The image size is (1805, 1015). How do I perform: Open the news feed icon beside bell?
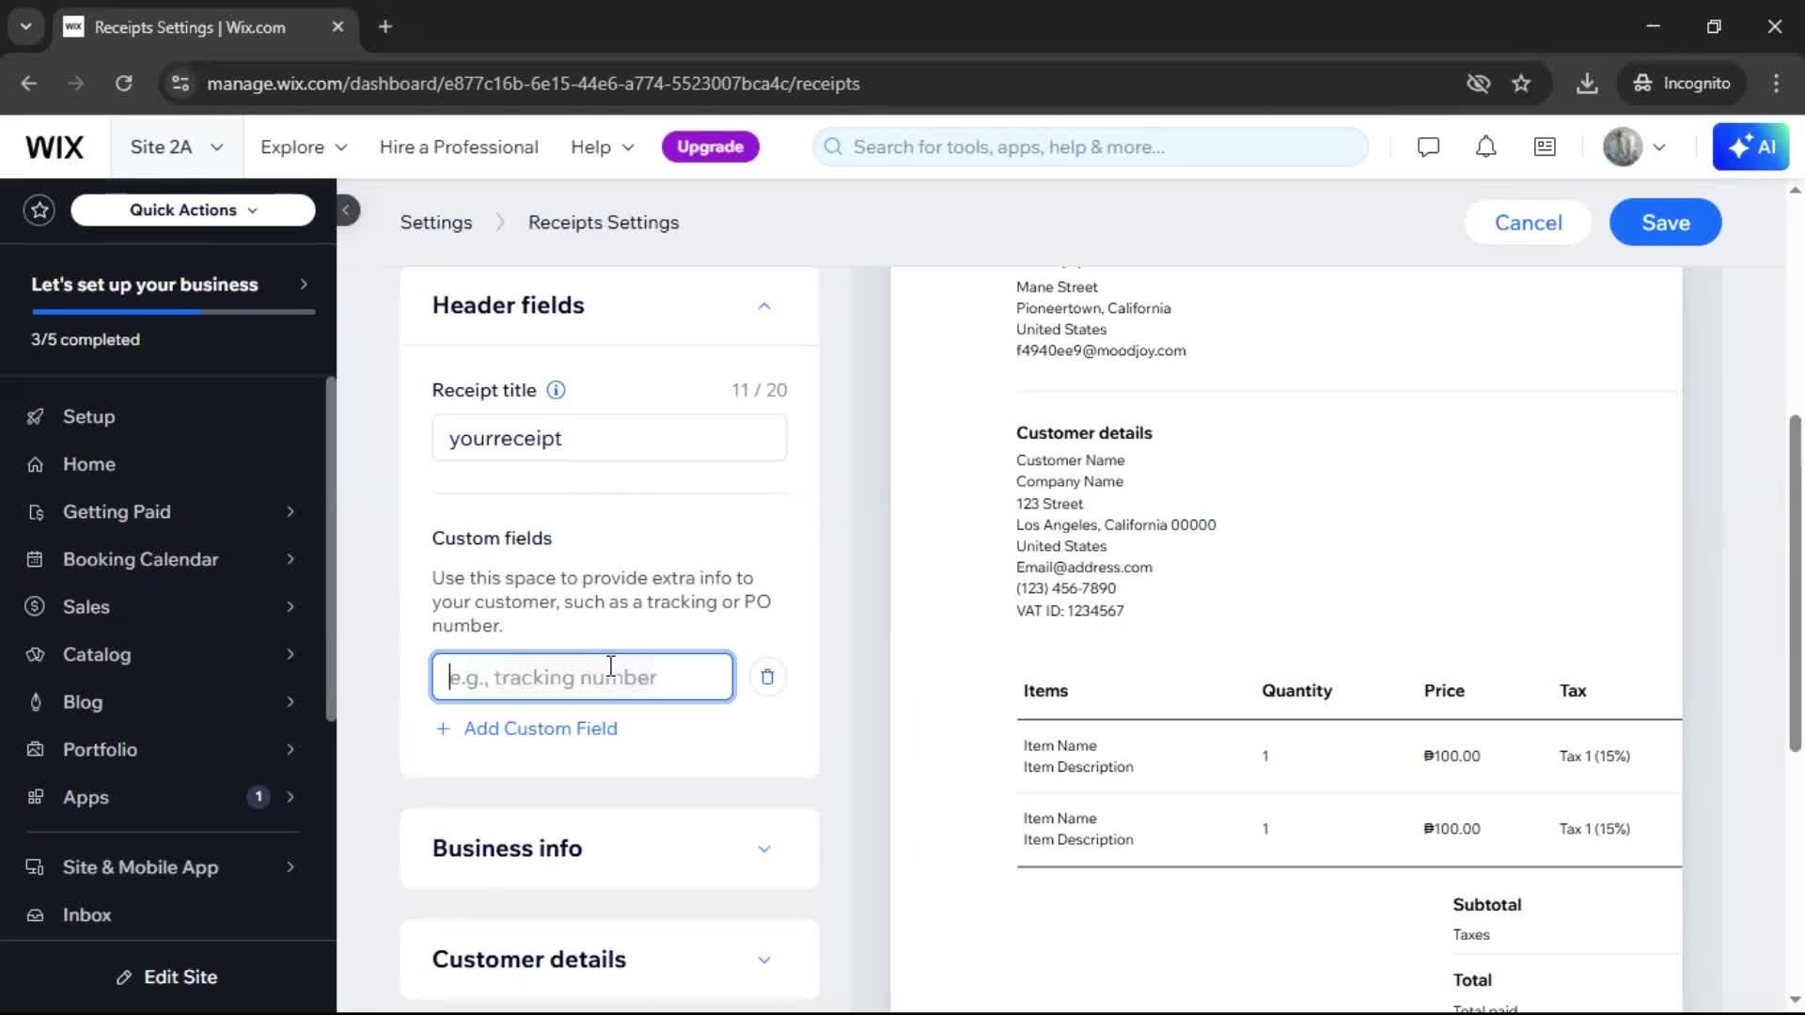pyautogui.click(x=1545, y=147)
